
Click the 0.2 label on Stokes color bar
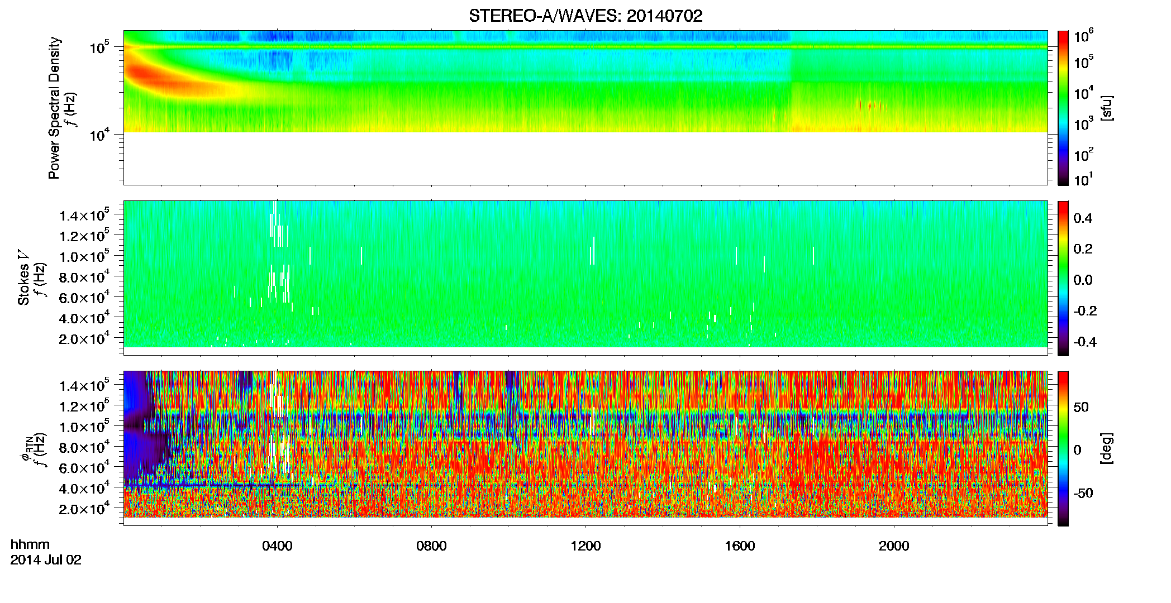tap(1083, 249)
